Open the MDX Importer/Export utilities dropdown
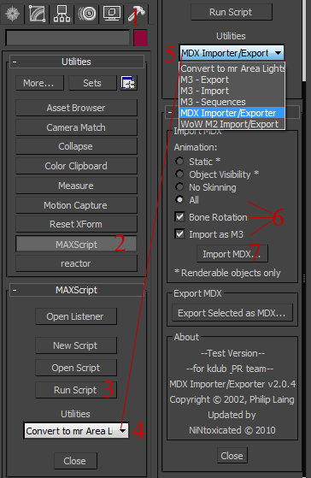Screen dimensions: 311x478 click(x=232, y=53)
